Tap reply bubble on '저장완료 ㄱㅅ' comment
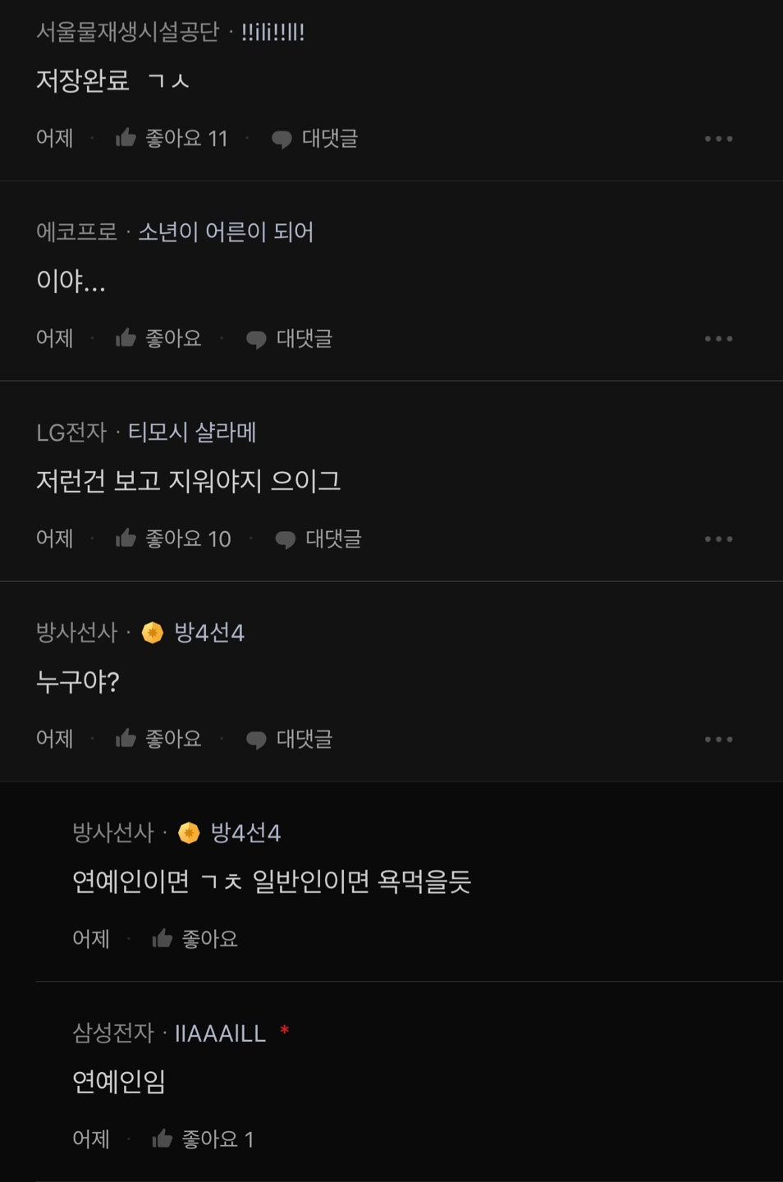The width and height of the screenshot is (783, 1182). (x=282, y=139)
